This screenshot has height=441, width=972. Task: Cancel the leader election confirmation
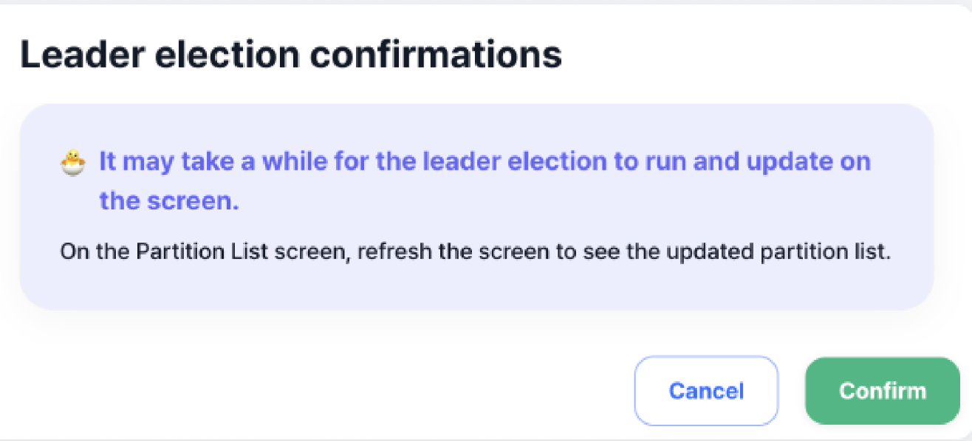click(705, 391)
